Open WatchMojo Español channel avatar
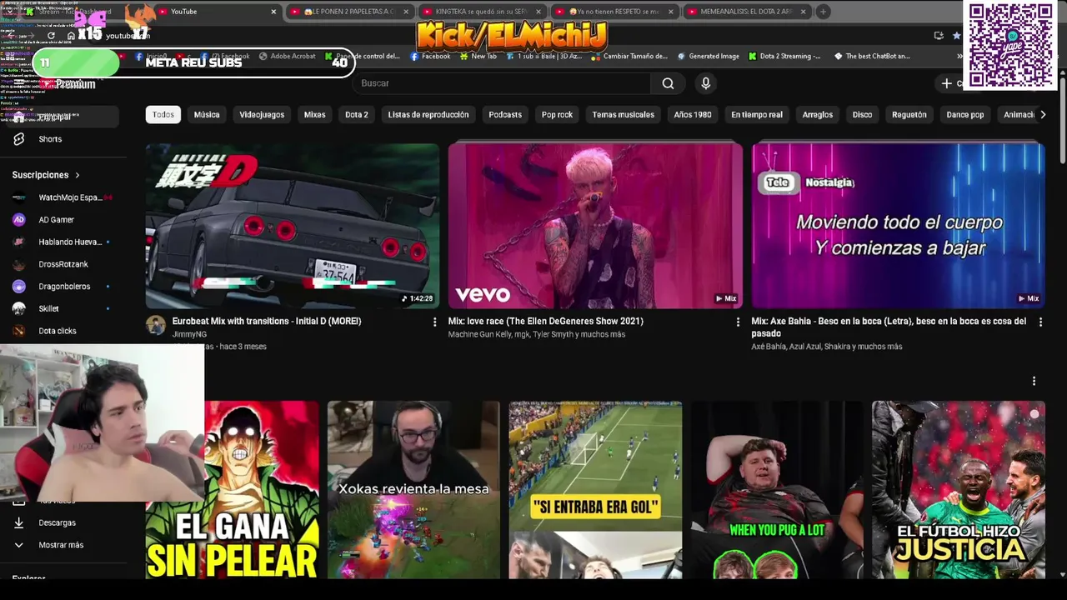 (x=18, y=197)
